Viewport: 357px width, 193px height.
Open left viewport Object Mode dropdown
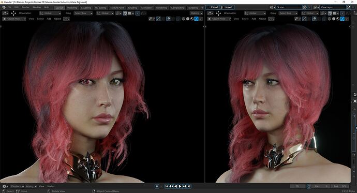(x=14, y=19)
